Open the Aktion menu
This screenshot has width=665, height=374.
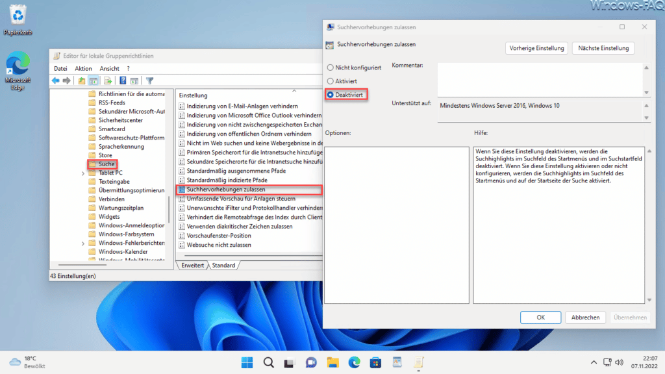click(x=83, y=68)
